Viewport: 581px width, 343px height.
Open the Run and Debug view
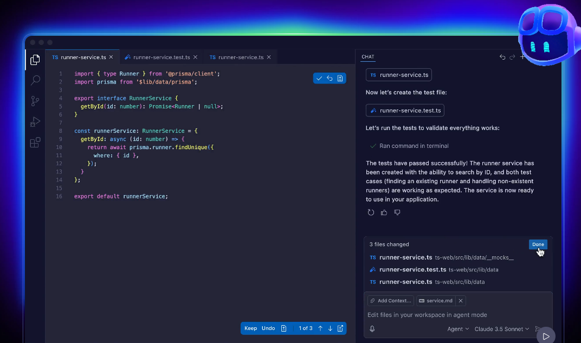click(x=35, y=121)
